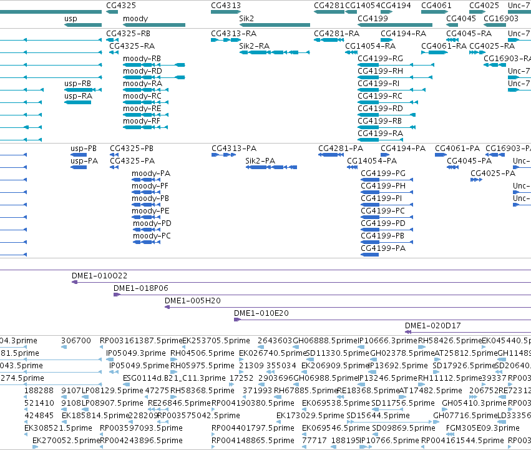Click EST RP004148865.5prime
This screenshot has height=450, width=531.
[x=253, y=441]
